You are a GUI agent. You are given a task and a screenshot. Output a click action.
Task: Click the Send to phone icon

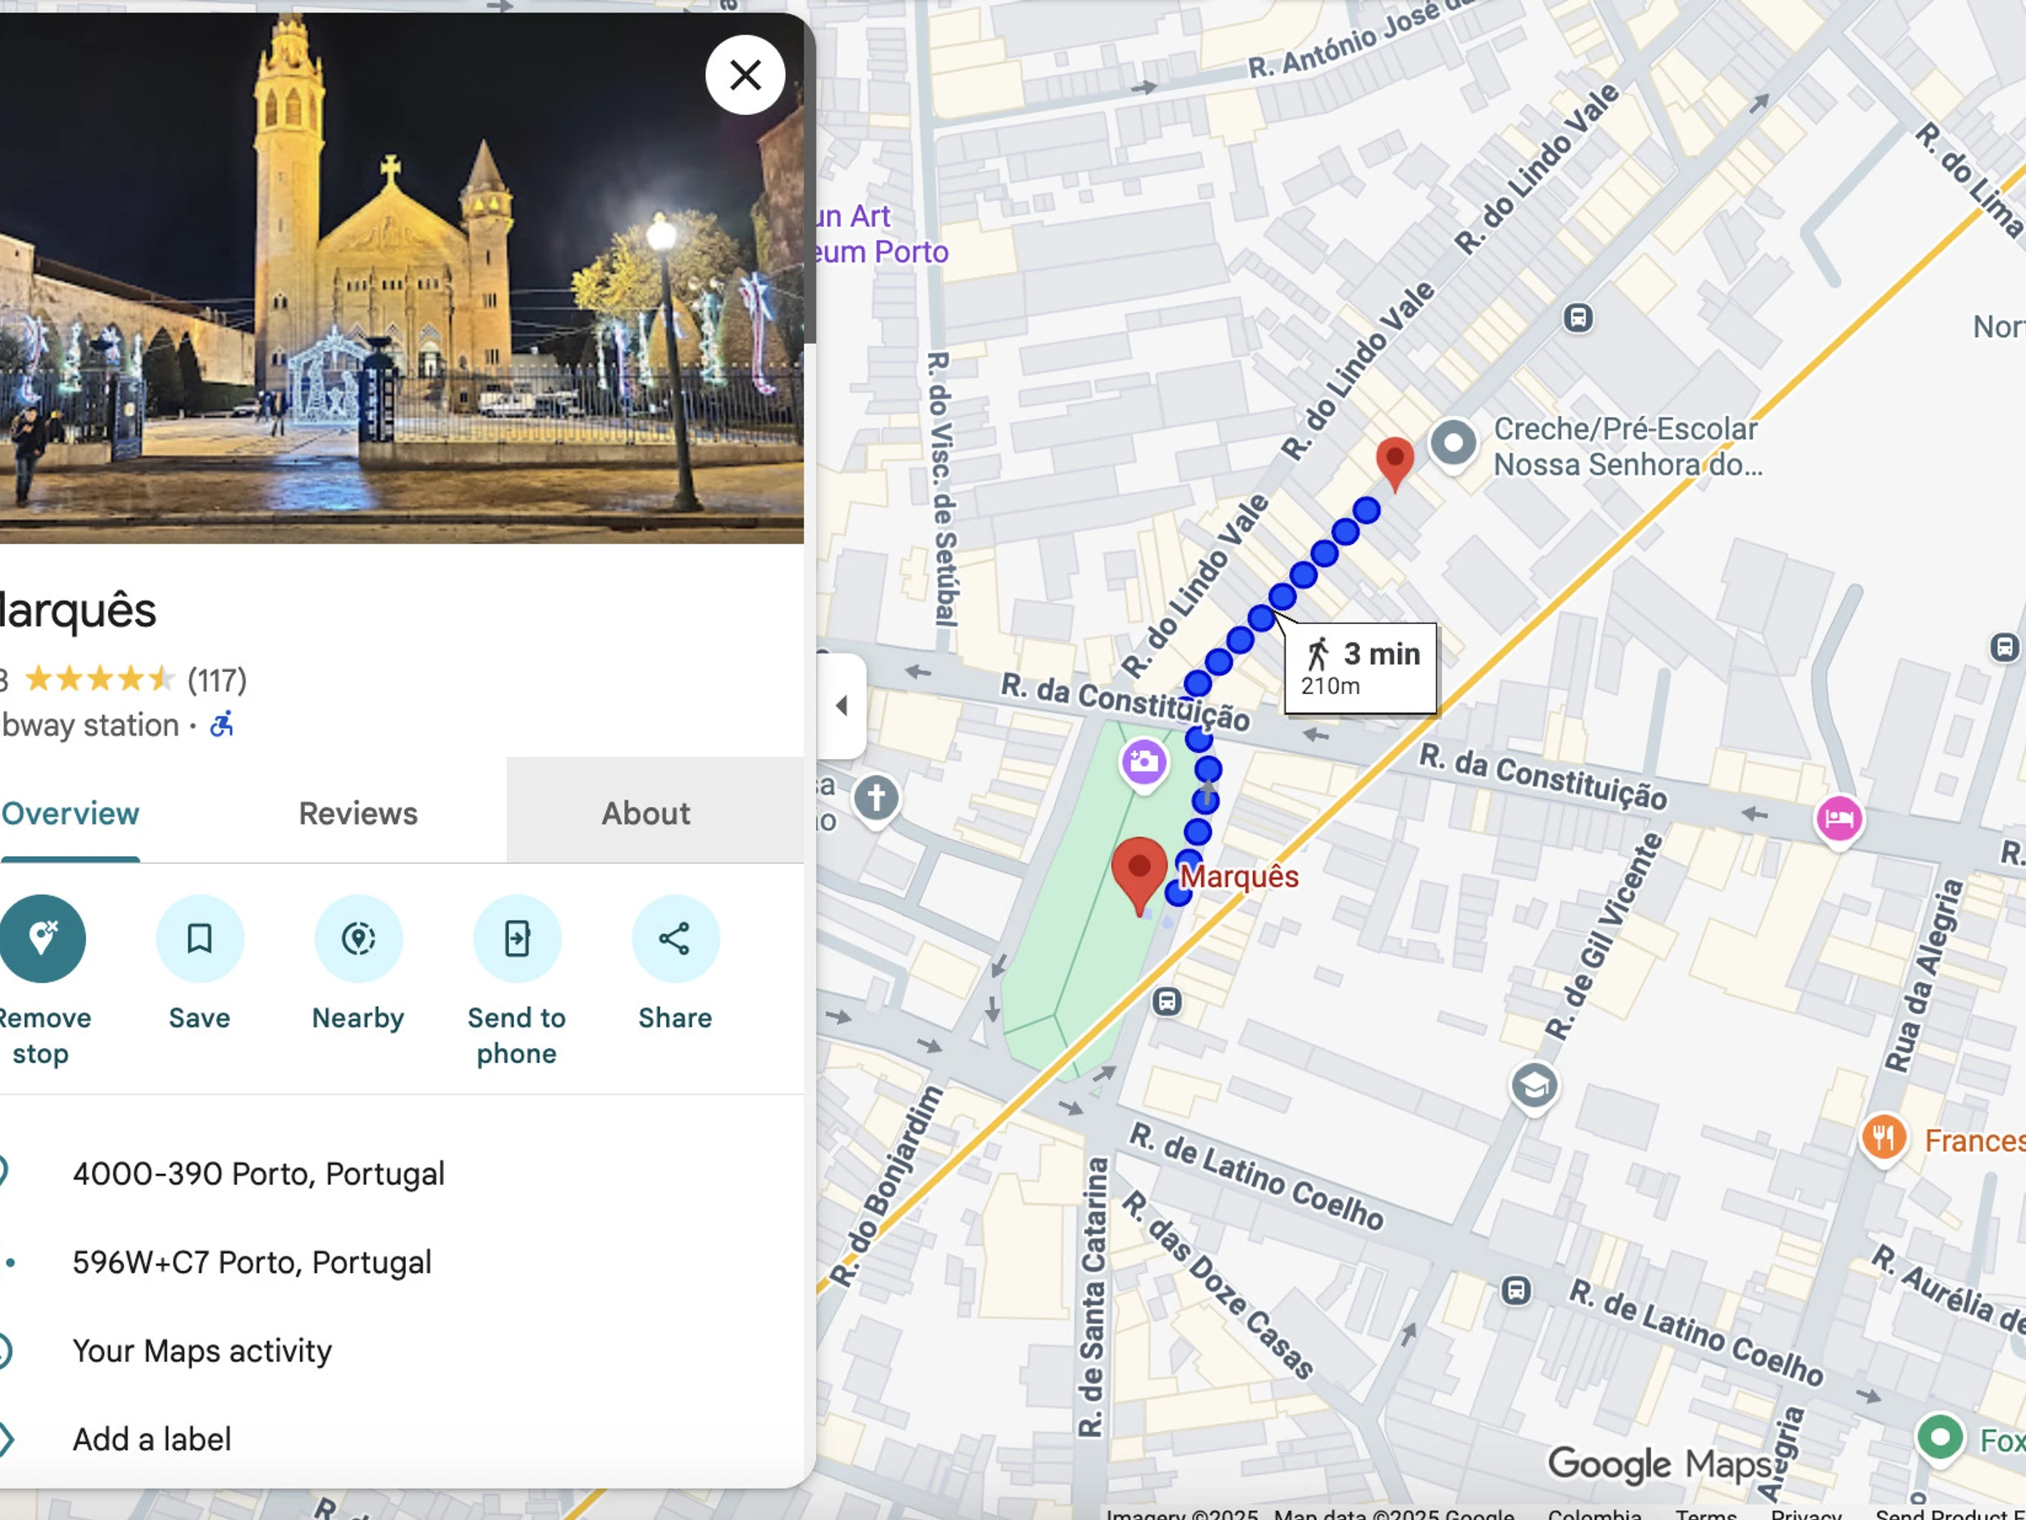[517, 938]
